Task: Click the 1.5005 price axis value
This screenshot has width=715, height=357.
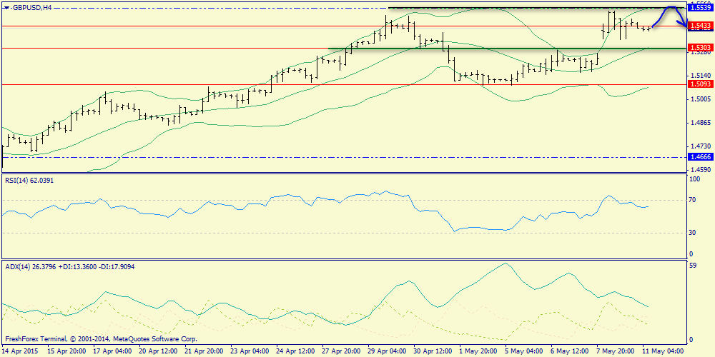Action: [700, 99]
